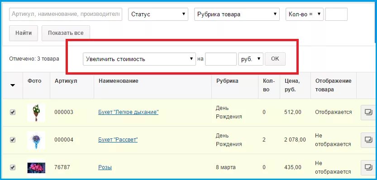Image resolution: width=377 pixels, height=180 pixels.
Task: Click price 512,00
Action: (293, 112)
